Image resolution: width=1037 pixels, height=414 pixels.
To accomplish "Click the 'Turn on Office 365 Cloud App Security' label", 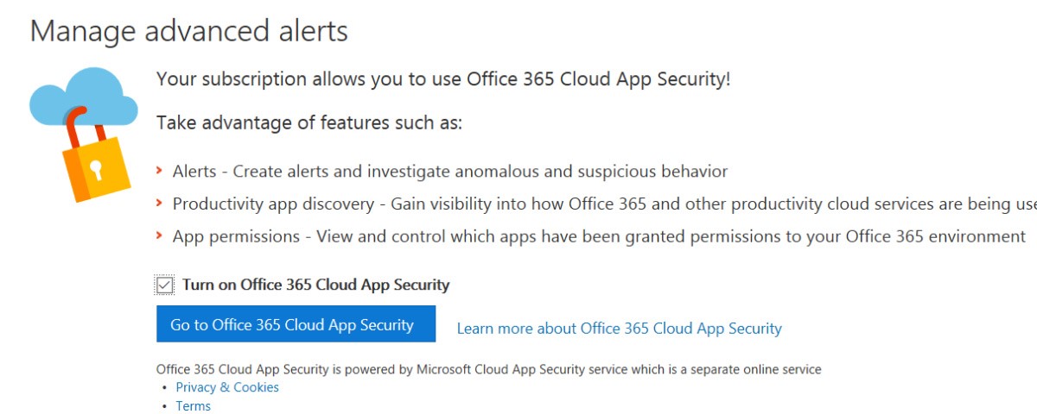I will (x=315, y=285).
